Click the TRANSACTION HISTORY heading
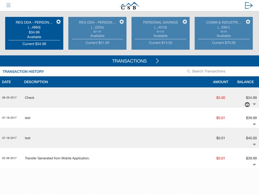Viewport: 259px width, 194px height. tap(23, 71)
